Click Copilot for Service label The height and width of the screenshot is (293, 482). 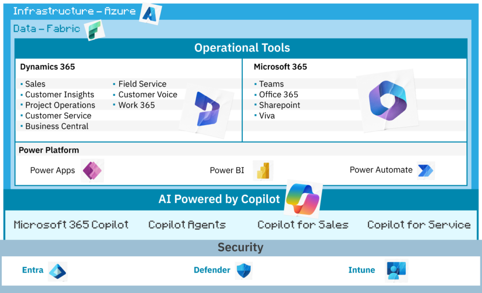(x=418, y=225)
